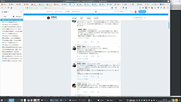This screenshot has width=181, height=102.
Task: Open the emacs task in the taskbar
Action: (x=74, y=100)
